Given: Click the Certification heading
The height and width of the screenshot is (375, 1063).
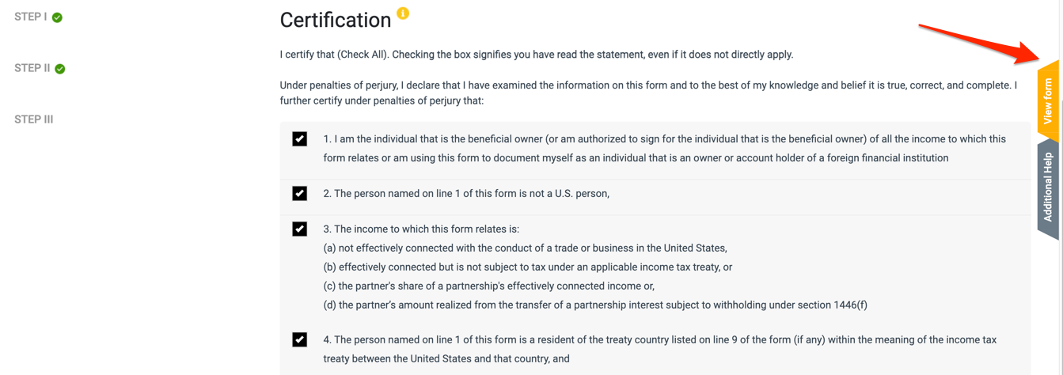Looking at the screenshot, I should 335,20.
